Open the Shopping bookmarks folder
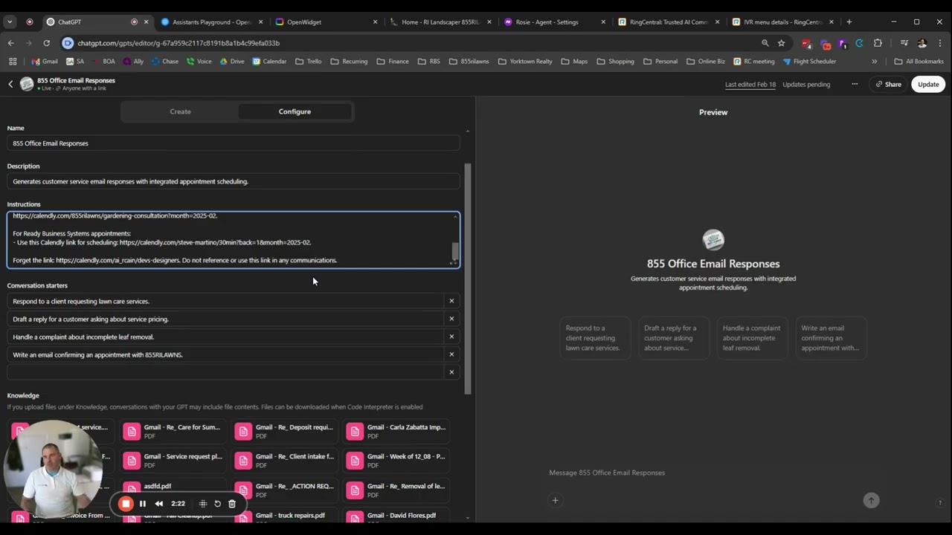This screenshot has width=952, height=535. (615, 62)
